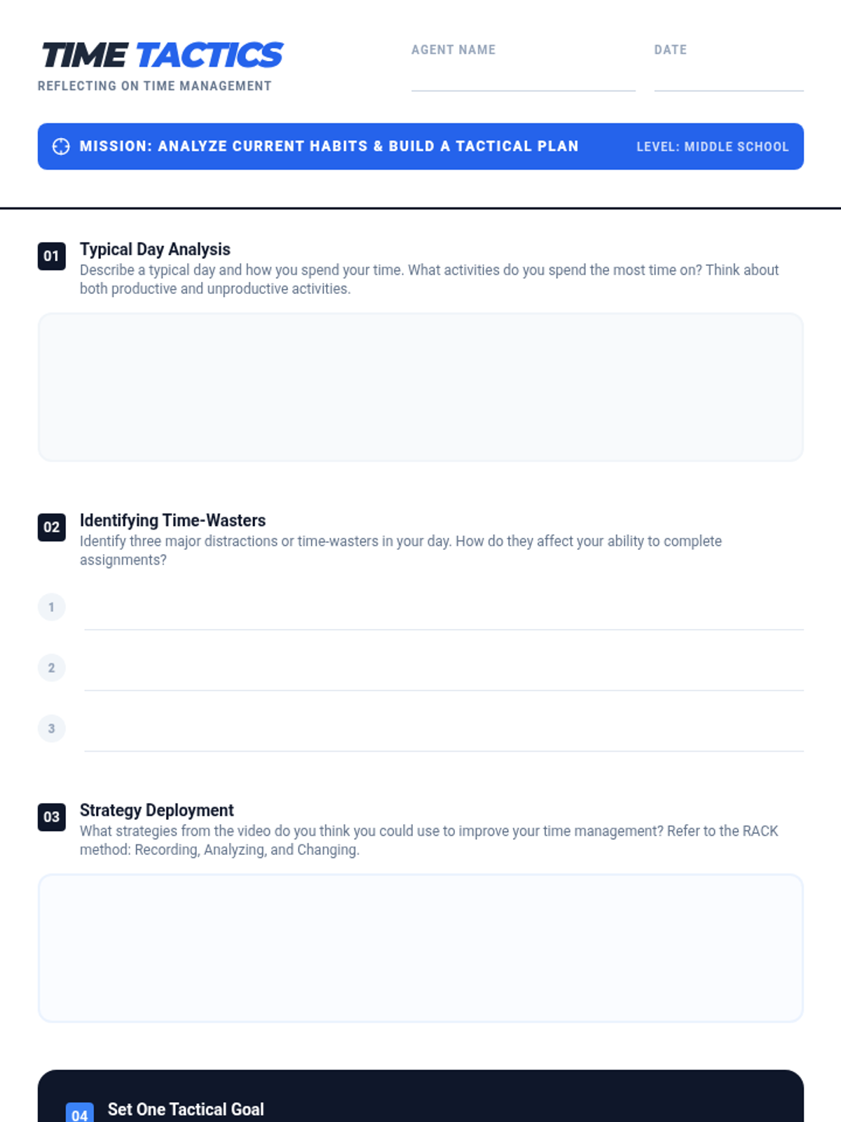Click the Time Tactics logo title
Image resolution: width=841 pixels, height=1122 pixels.
pos(162,55)
